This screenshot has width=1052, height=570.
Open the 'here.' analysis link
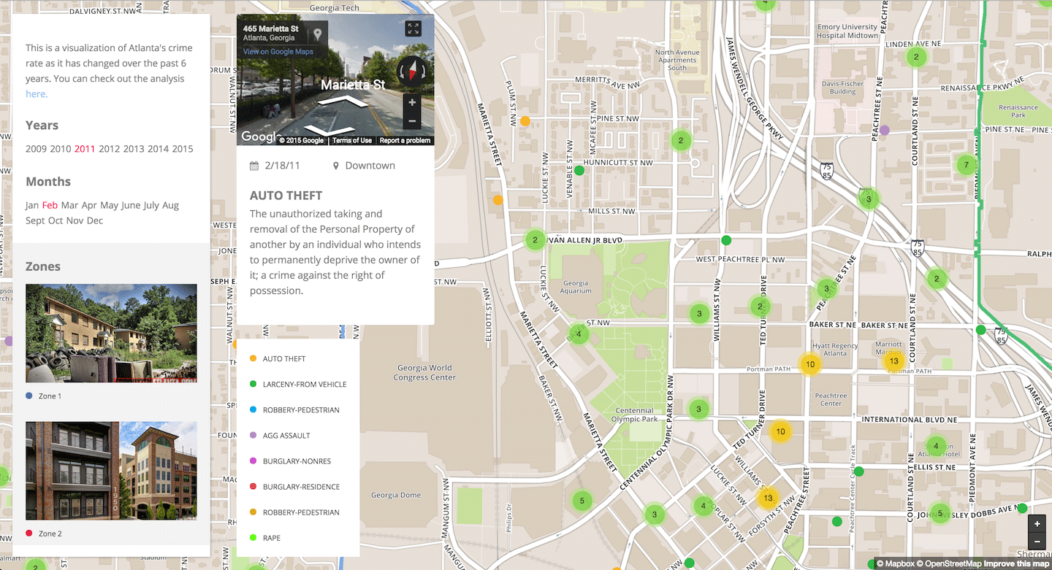point(37,94)
